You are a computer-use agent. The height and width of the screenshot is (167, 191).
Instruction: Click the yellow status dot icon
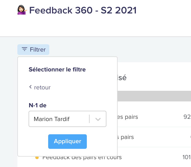[37, 158]
